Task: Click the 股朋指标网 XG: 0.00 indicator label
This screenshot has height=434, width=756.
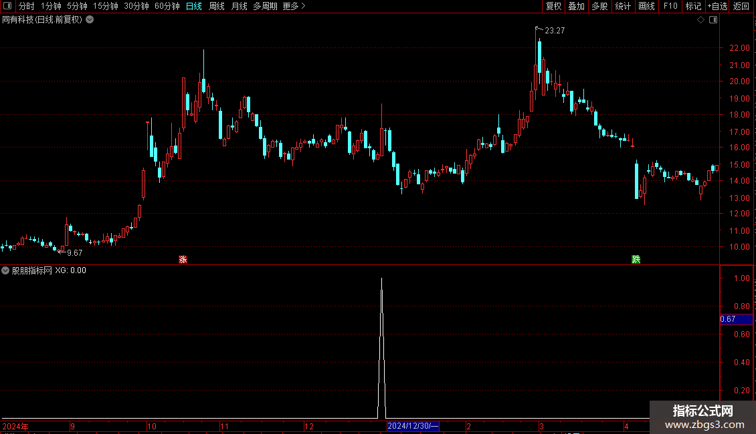Action: tap(49, 270)
